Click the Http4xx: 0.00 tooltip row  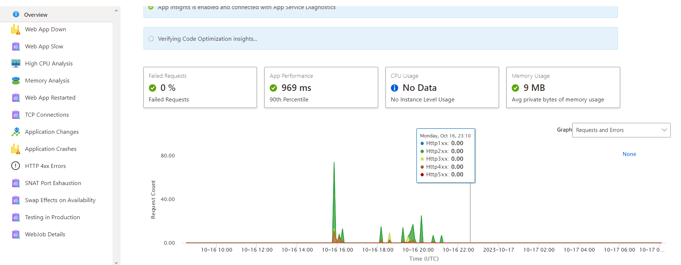(x=442, y=167)
